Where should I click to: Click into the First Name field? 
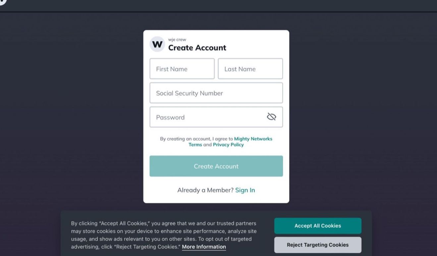(182, 69)
